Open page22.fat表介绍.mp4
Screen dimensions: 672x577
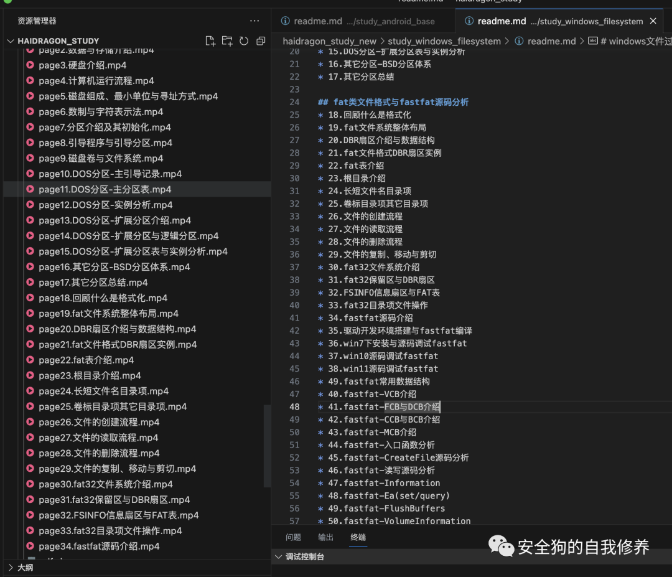coord(86,360)
